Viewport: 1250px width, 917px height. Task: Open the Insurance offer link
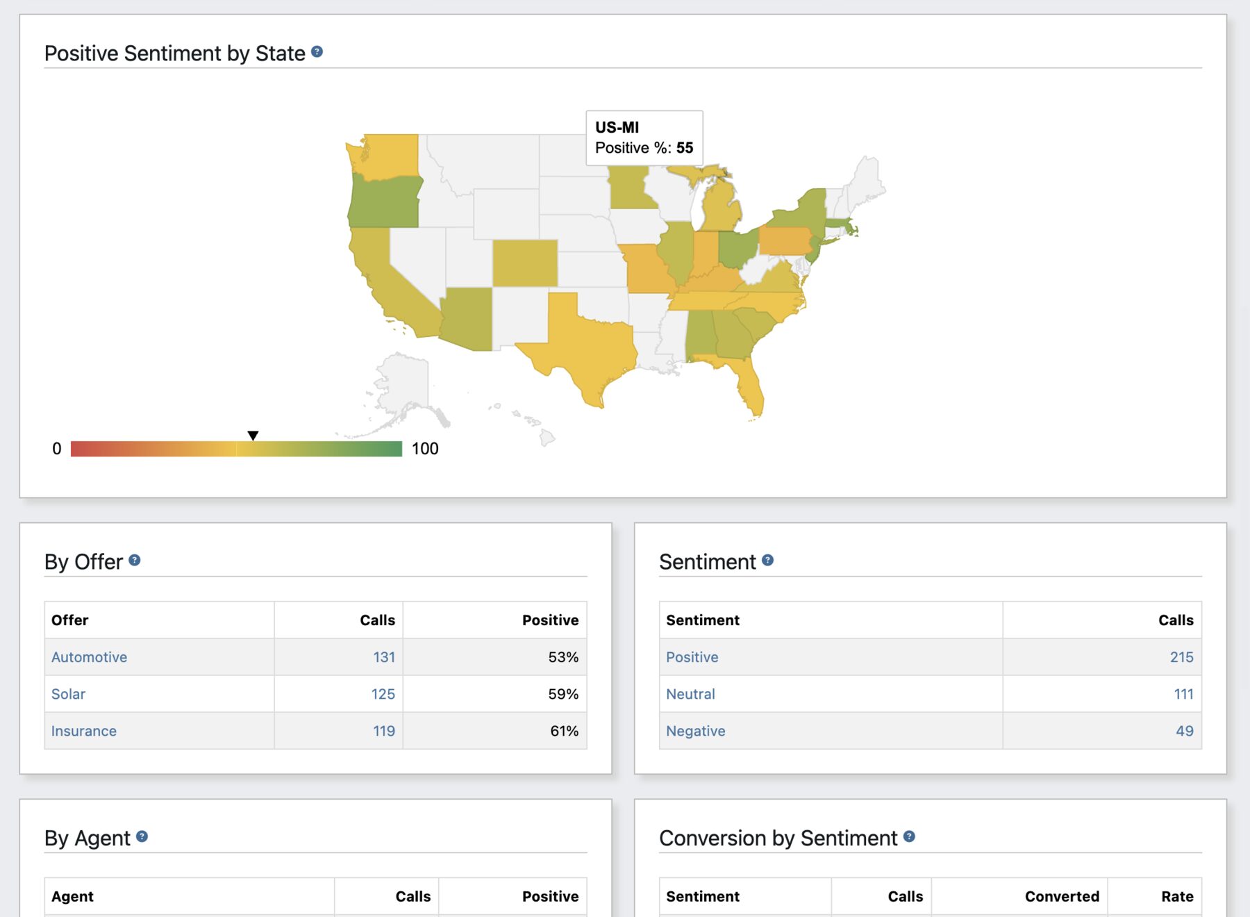[83, 731]
